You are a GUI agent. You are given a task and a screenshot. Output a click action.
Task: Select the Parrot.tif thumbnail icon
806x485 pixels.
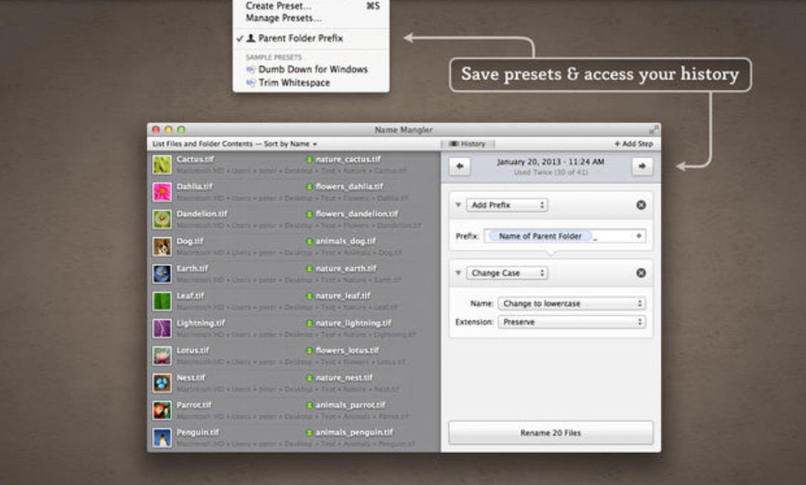[x=162, y=410]
